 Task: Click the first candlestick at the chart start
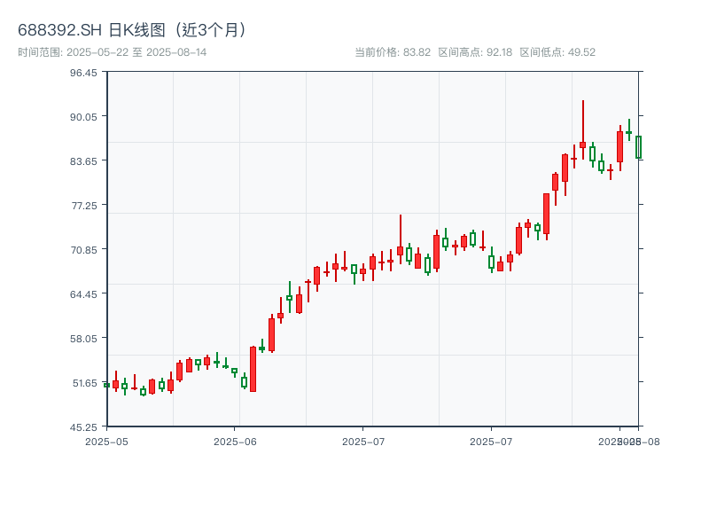pyautogui.click(x=106, y=385)
